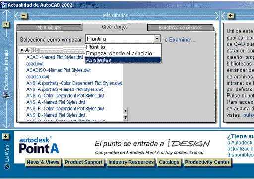
Task: Click the globe icon in La Web sidebar
Action: 7,166
